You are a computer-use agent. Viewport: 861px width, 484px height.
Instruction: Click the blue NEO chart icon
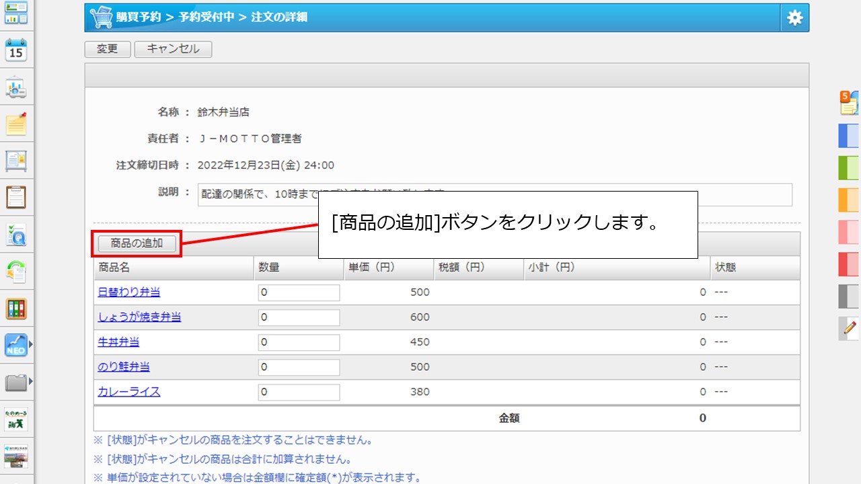click(x=15, y=346)
